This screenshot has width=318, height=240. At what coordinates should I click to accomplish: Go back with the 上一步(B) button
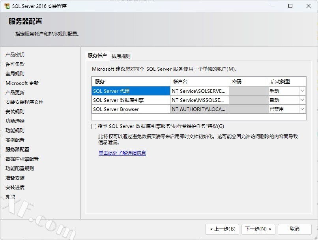click(222, 229)
